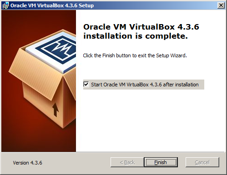Viewport: 227px width, 175px height.
Task: Uncheck the start VirtualBox after installation checkbox
Action: (x=86, y=84)
